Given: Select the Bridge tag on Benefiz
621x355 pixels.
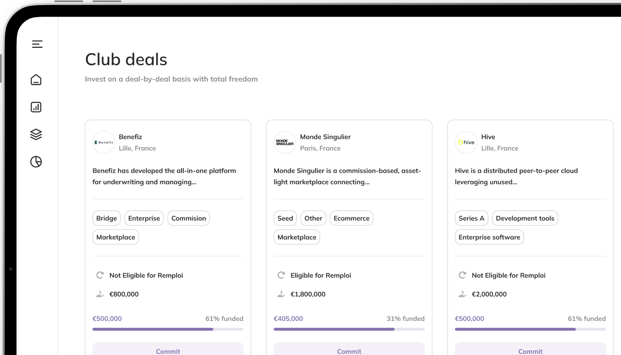Looking at the screenshot, I should click(107, 218).
